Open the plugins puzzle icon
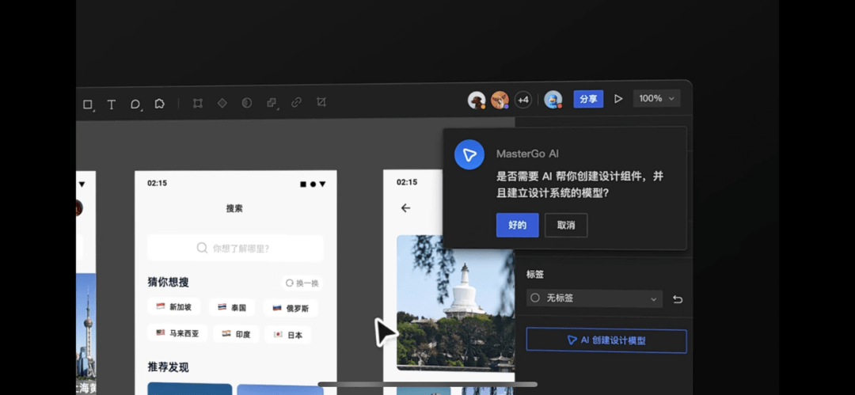Image resolution: width=855 pixels, height=395 pixels. 159,104
